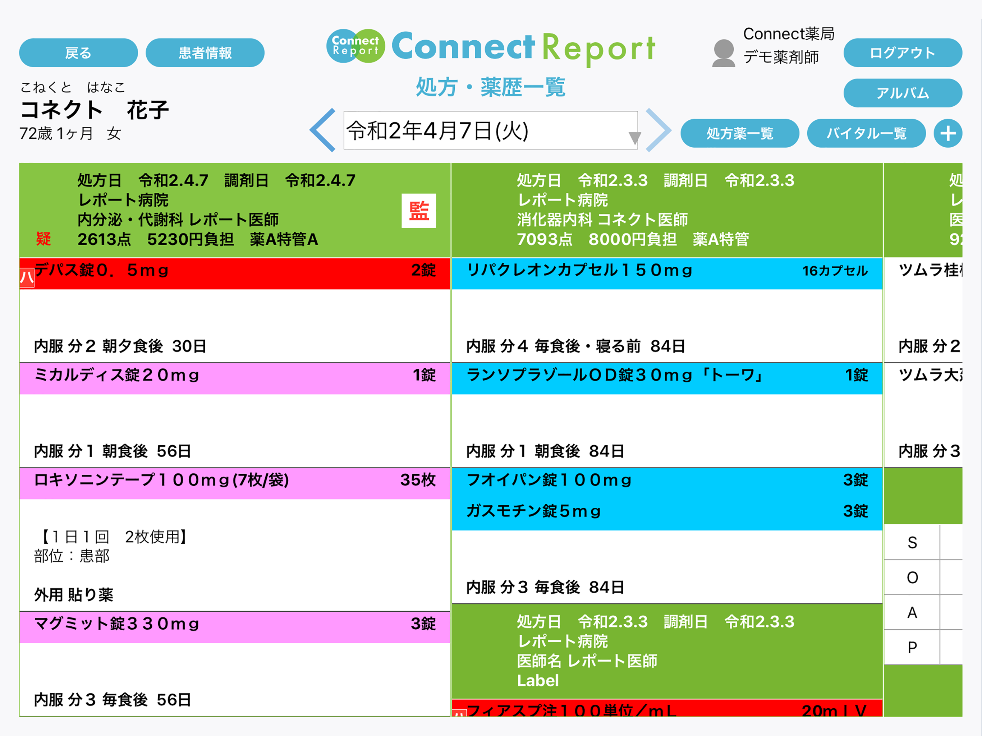Open the アルバム album
The image size is (982, 736).
click(x=902, y=93)
